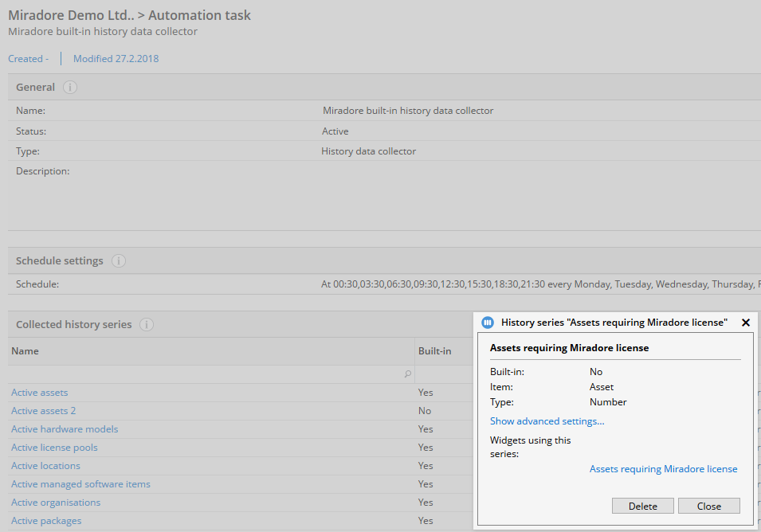The height and width of the screenshot is (532, 761).
Task: Open the Active hardware models series
Action: coord(65,429)
